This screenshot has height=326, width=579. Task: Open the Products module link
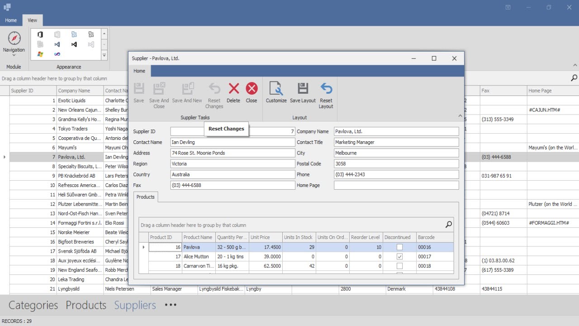86,305
